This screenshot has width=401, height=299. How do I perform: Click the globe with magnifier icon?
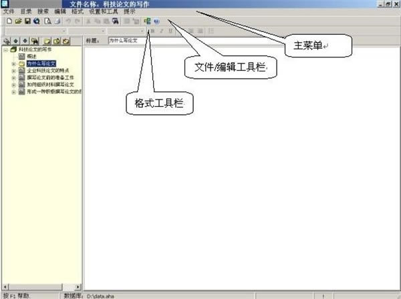(37, 21)
